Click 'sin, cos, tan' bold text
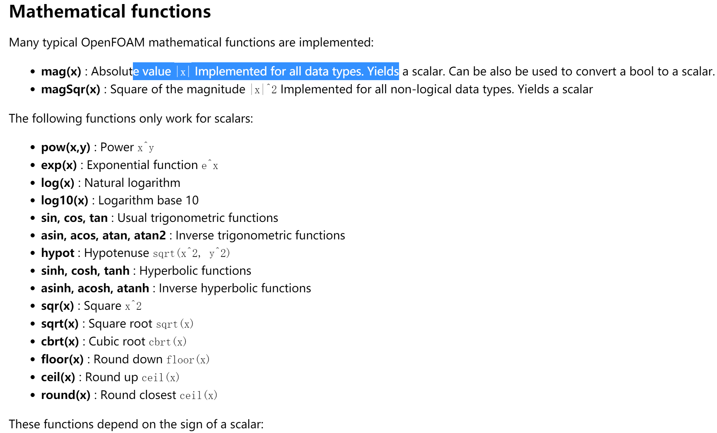The width and height of the screenshot is (717, 433). pos(74,218)
